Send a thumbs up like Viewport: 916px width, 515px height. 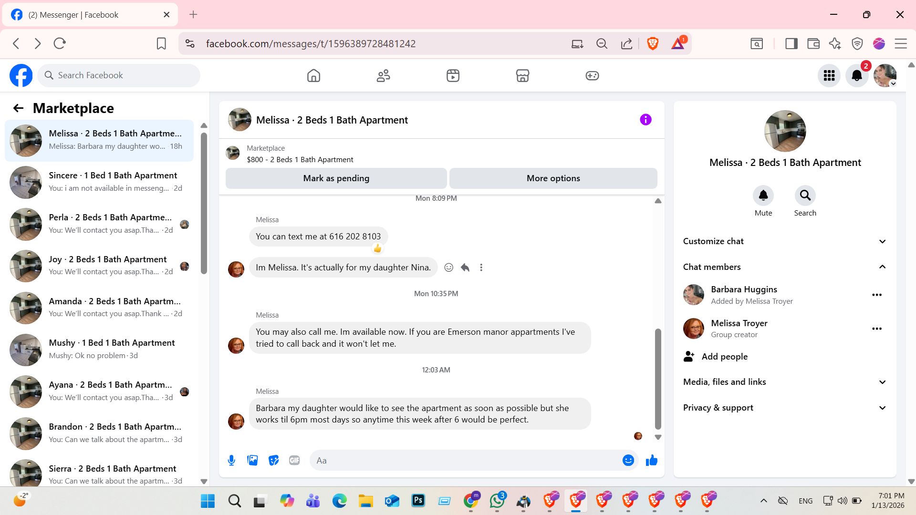(x=652, y=460)
